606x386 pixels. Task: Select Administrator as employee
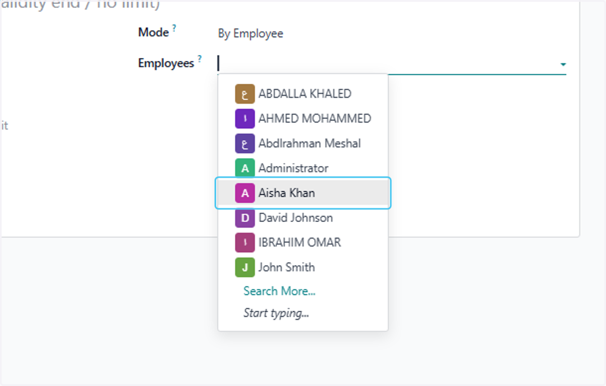pos(303,168)
